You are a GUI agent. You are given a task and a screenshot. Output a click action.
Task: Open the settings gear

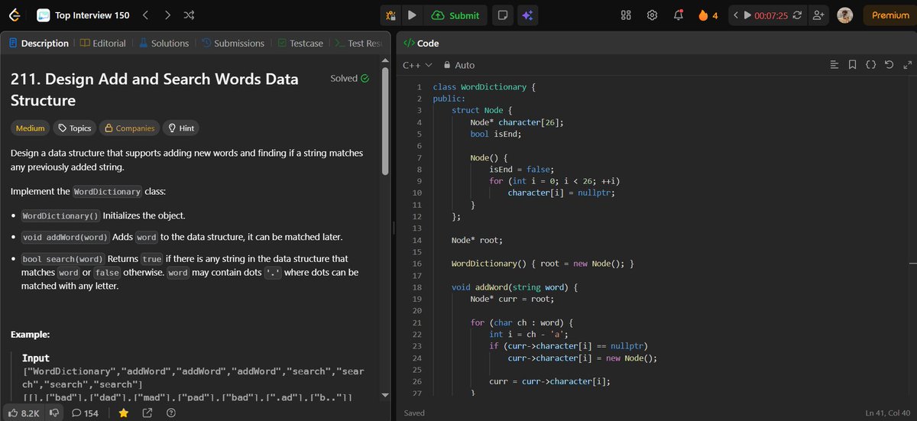[x=652, y=15]
